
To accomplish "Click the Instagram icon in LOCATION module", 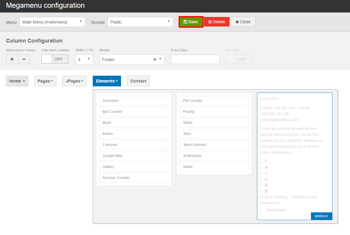I will 266,191.
